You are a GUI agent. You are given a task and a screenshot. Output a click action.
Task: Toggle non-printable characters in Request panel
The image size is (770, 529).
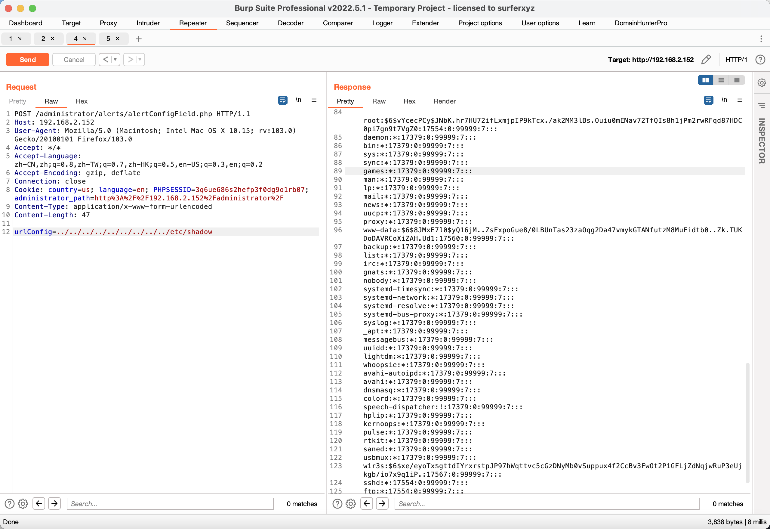298,100
